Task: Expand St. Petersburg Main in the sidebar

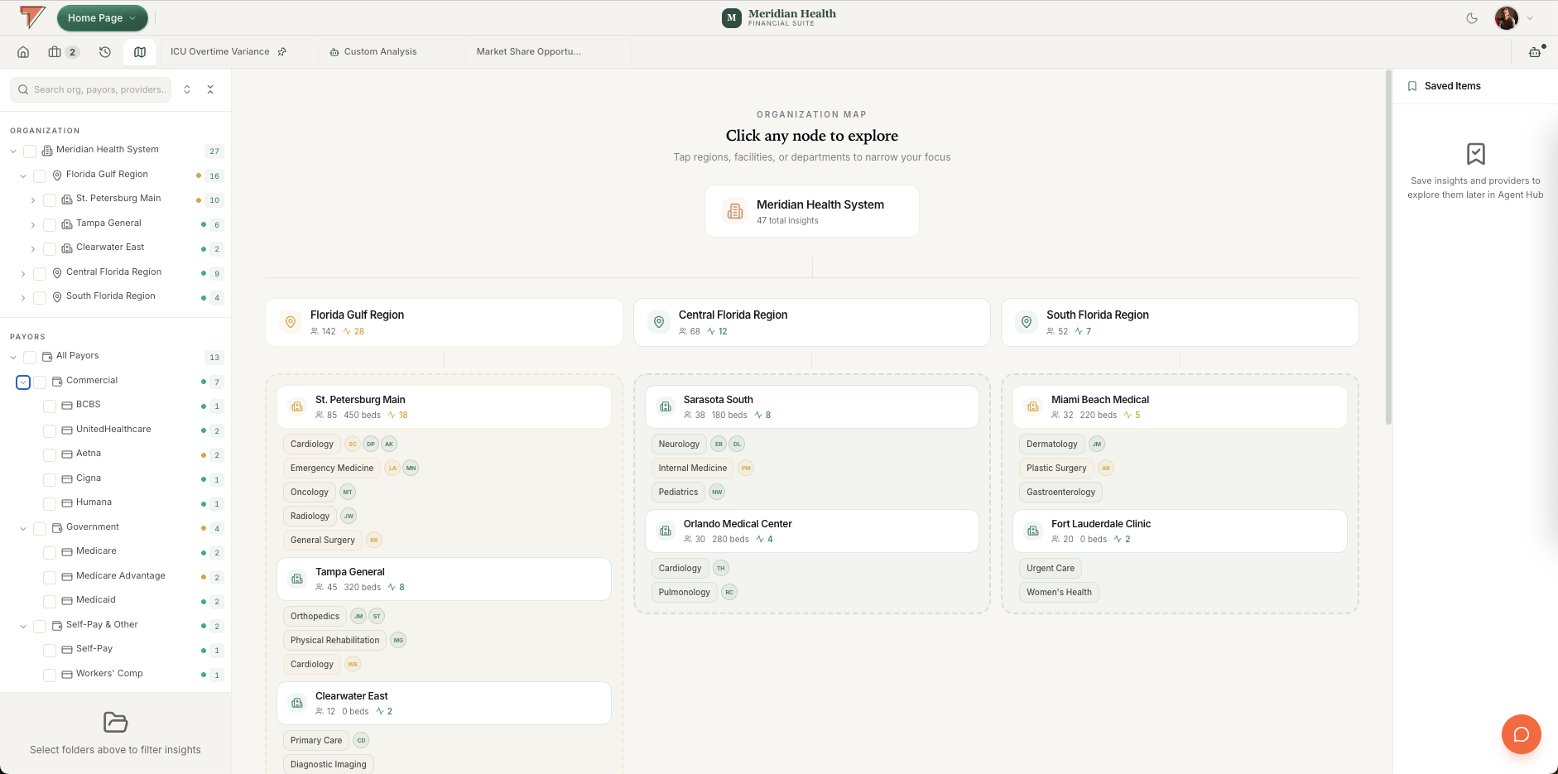Action: 33,200
